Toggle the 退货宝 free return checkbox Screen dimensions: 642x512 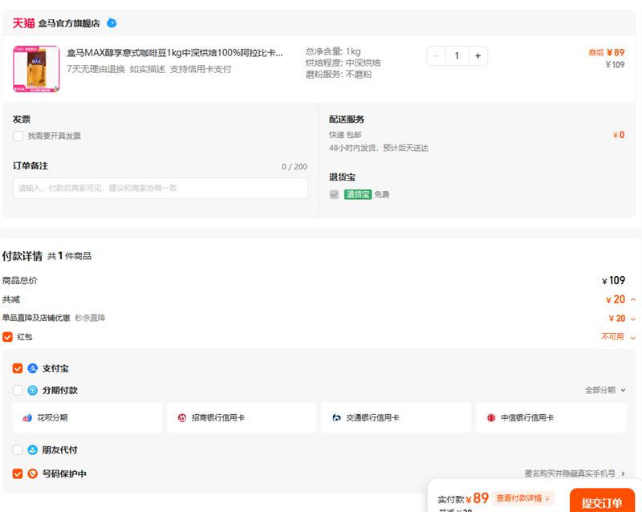(x=334, y=193)
